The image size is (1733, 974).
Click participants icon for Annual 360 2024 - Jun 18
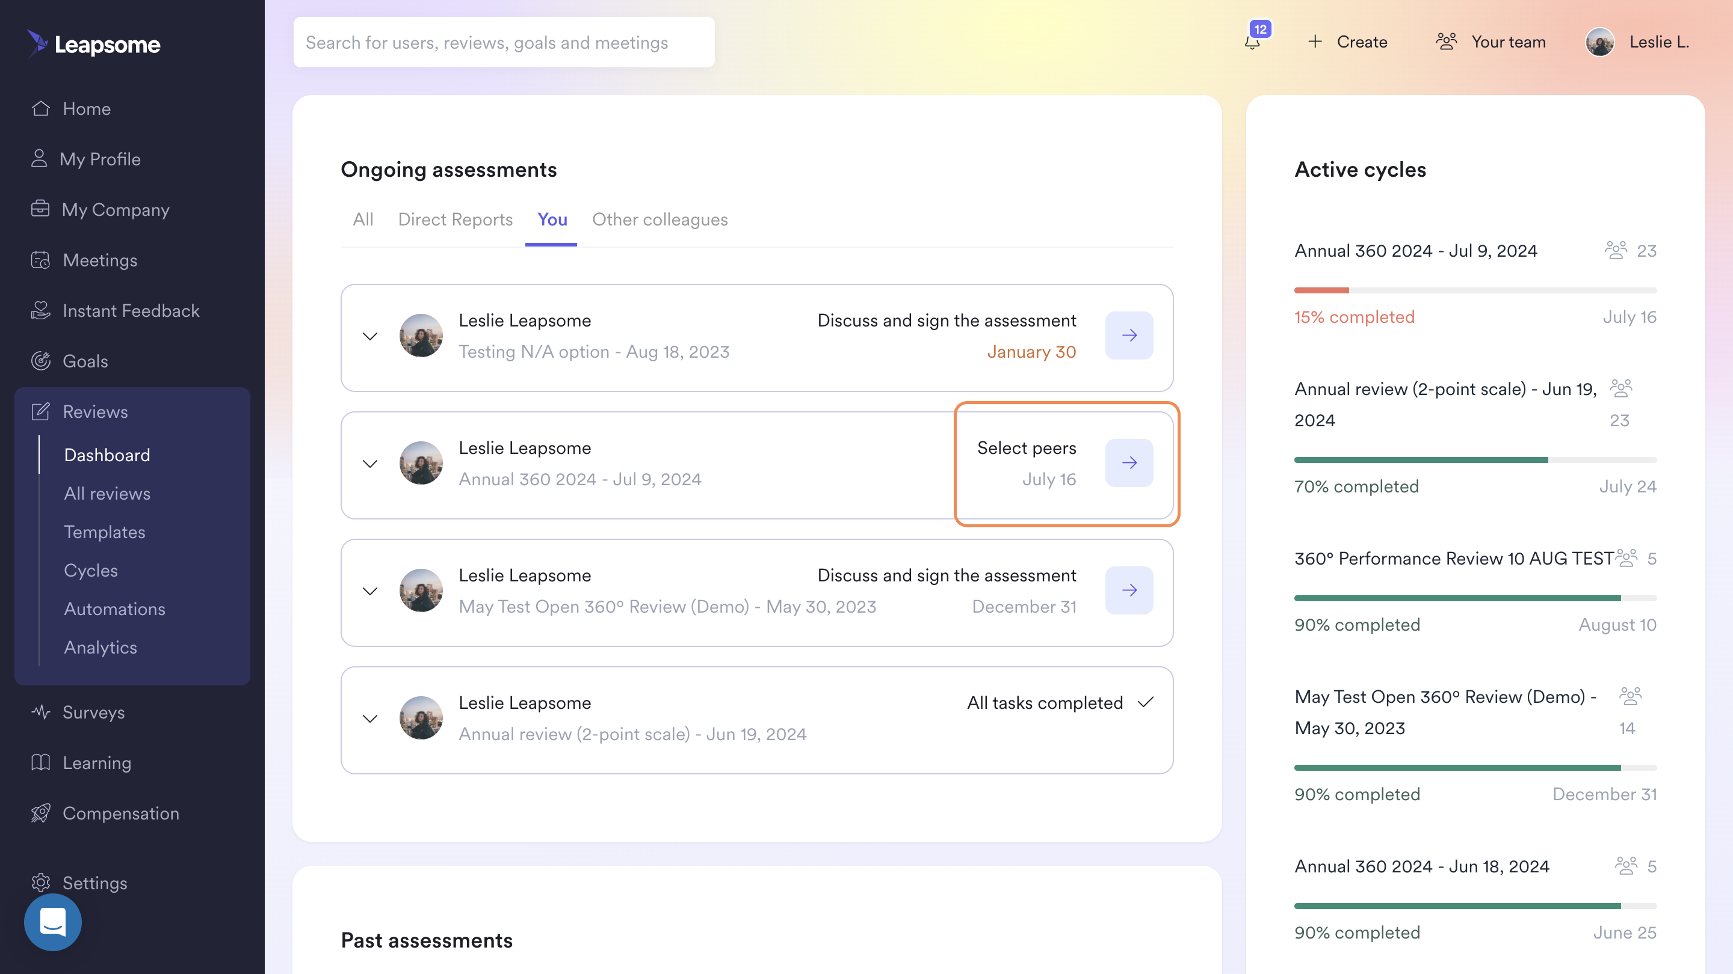1626,866
